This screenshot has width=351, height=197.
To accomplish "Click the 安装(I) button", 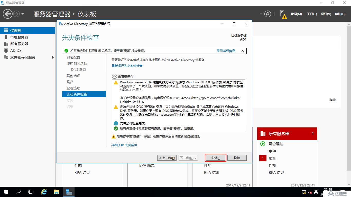I will pyautogui.click(x=216, y=158).
